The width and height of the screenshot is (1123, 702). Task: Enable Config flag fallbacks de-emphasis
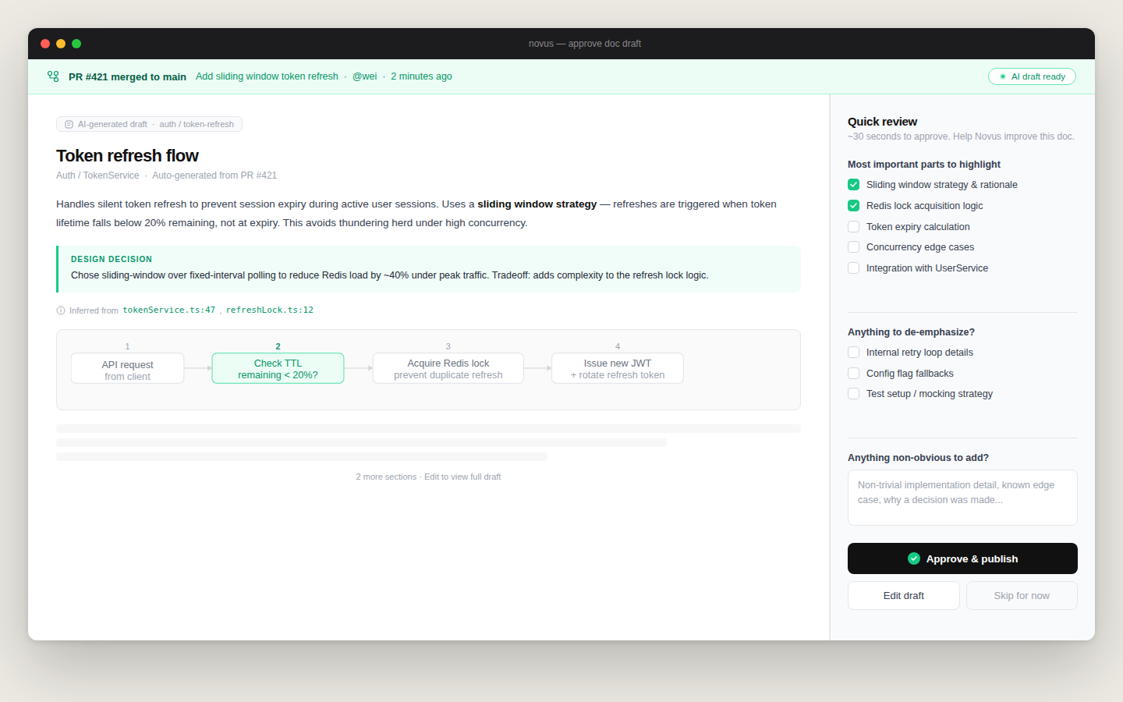click(x=853, y=373)
